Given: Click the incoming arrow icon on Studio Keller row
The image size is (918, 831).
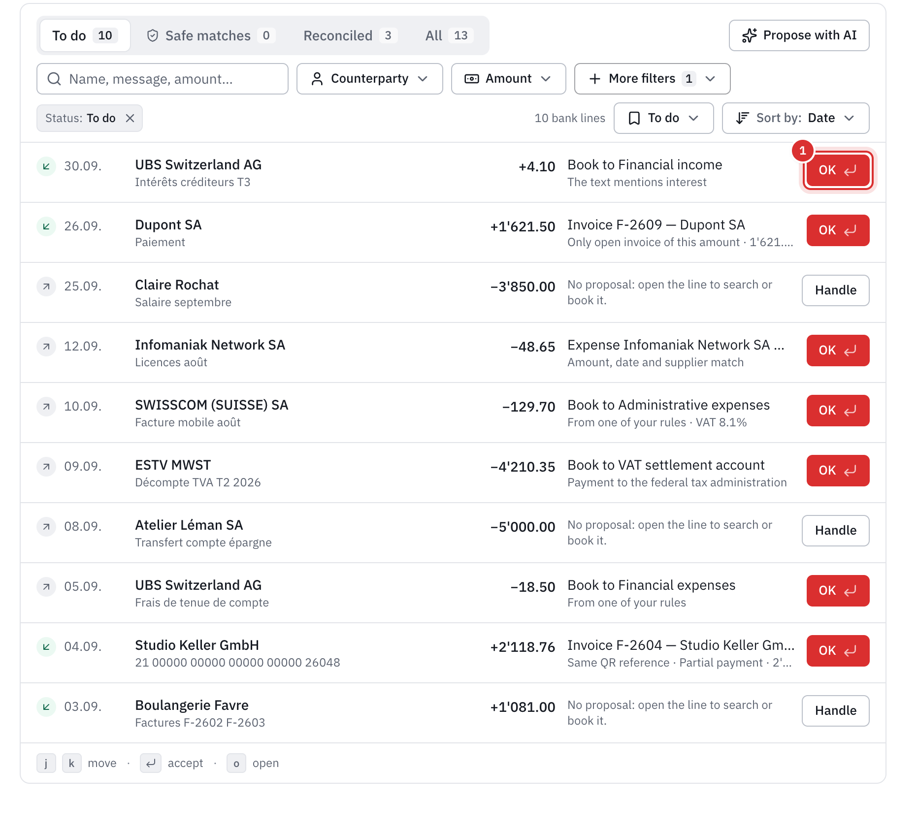Looking at the screenshot, I should pos(46,647).
